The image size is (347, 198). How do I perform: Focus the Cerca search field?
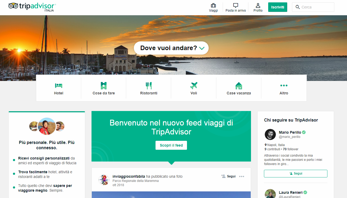pyautogui.click(x=313, y=7)
